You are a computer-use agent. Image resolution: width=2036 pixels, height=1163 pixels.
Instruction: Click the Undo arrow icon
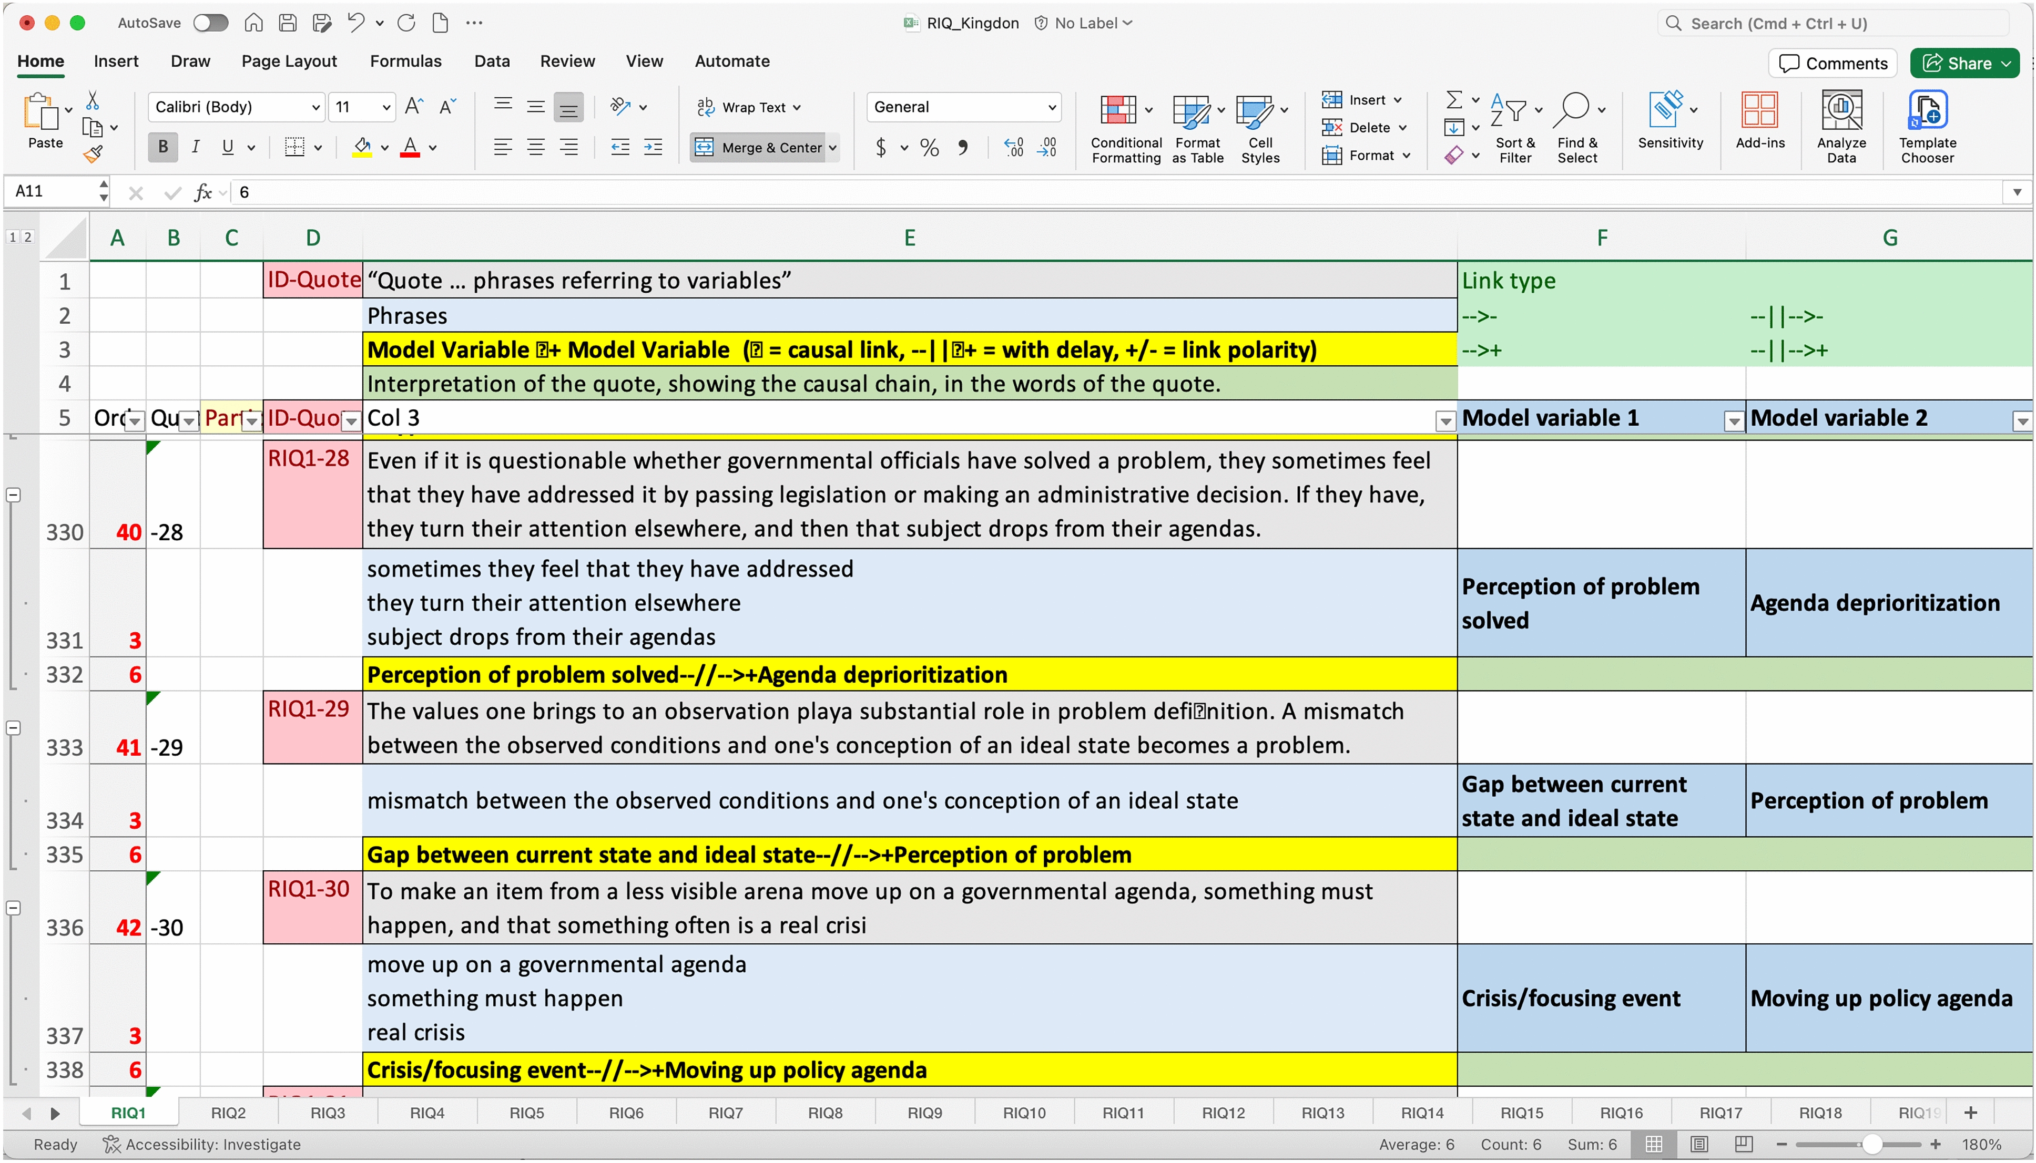pyautogui.click(x=355, y=23)
